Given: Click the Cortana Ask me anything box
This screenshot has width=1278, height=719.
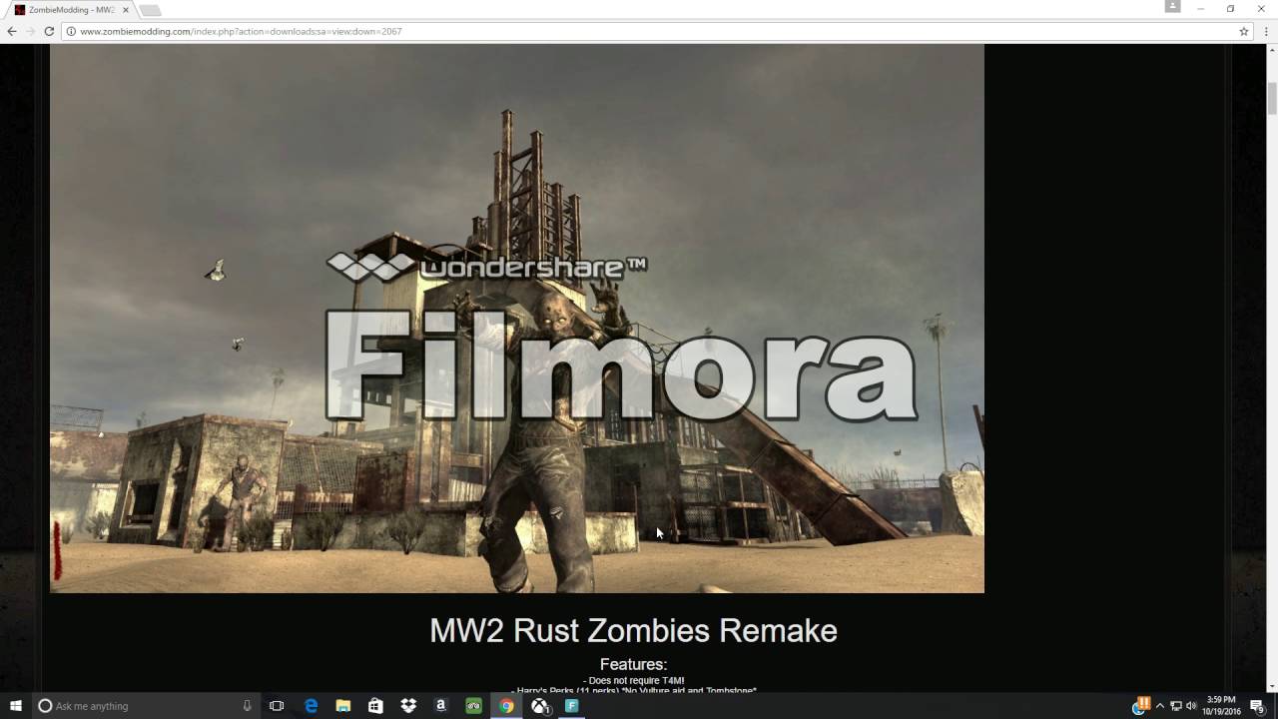Looking at the screenshot, I should [146, 706].
